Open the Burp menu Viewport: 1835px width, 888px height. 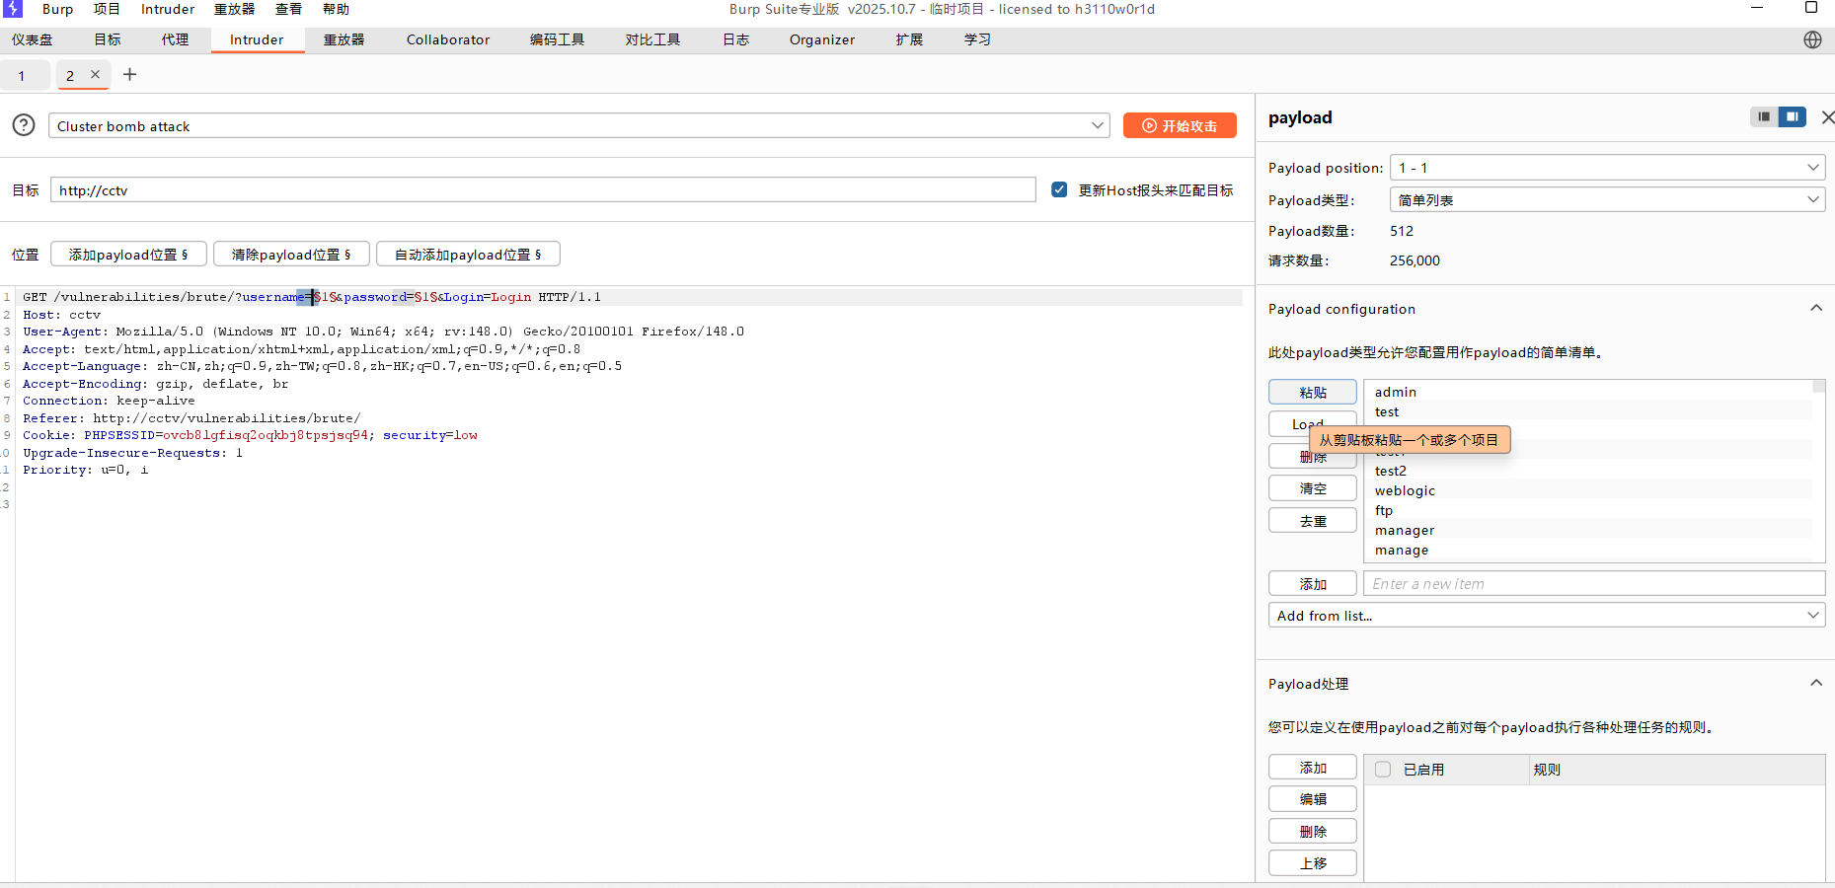pyautogui.click(x=57, y=9)
